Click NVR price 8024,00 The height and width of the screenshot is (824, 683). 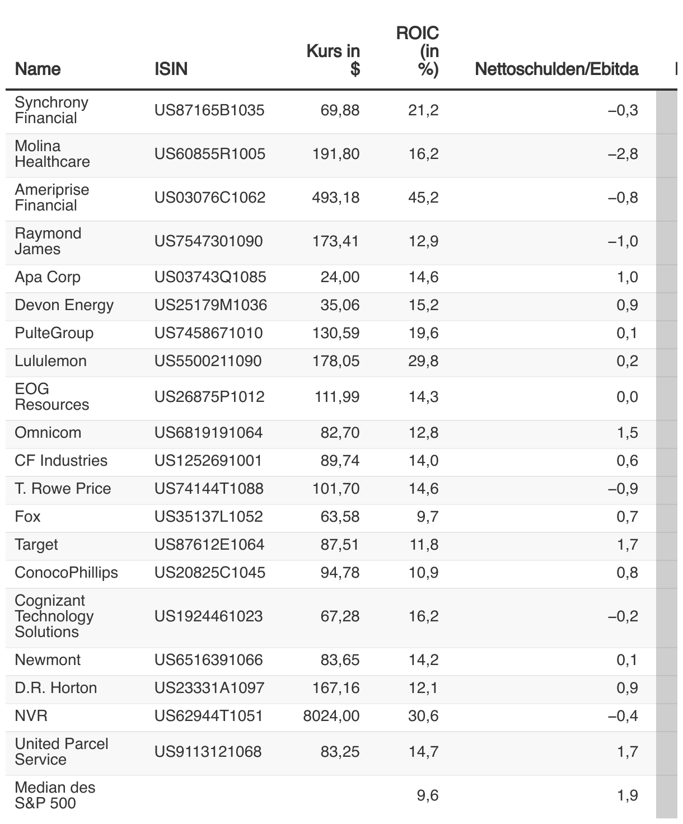pyautogui.click(x=331, y=716)
